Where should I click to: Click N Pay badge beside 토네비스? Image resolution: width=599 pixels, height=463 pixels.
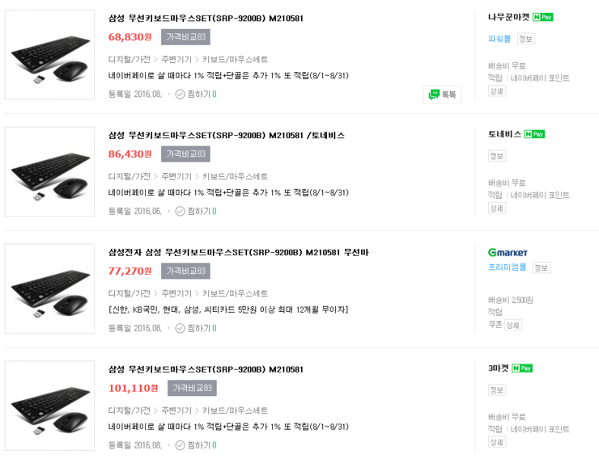click(534, 134)
